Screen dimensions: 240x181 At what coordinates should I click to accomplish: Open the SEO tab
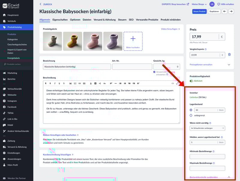coord(131,20)
